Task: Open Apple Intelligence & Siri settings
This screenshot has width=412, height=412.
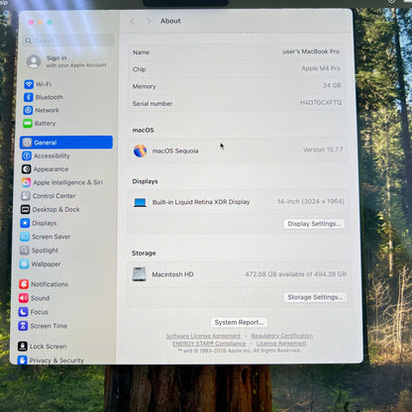Action: [62, 182]
